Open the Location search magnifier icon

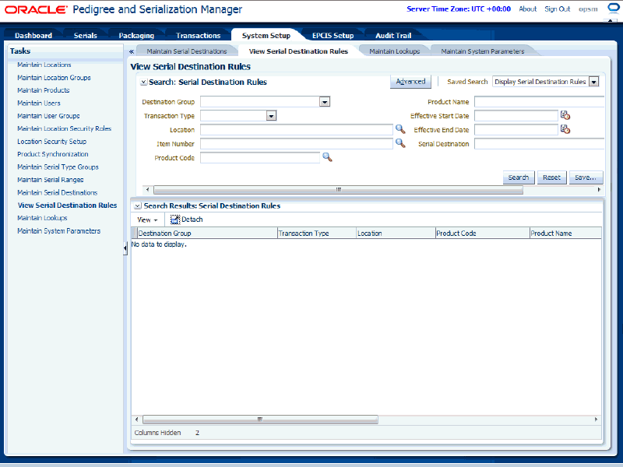[400, 129]
